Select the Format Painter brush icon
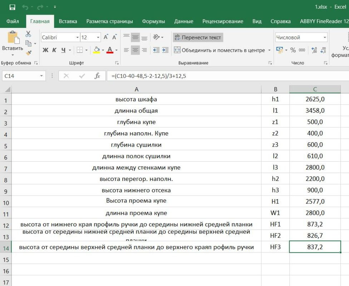The image size is (349, 286). [x=28, y=53]
